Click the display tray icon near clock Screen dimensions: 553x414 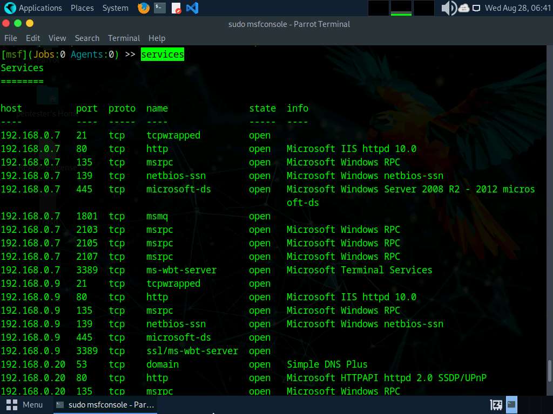(476, 8)
